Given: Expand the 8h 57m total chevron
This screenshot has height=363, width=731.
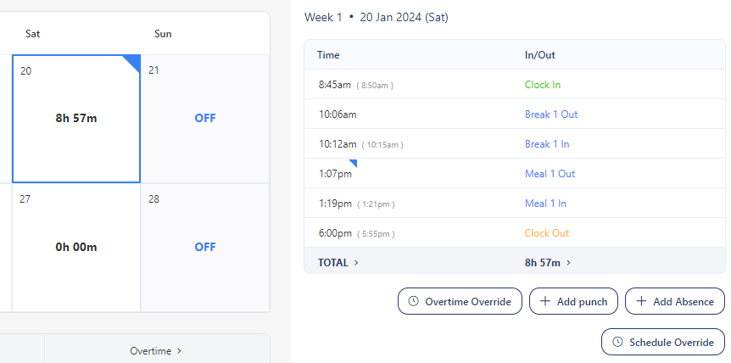Looking at the screenshot, I should (x=568, y=263).
